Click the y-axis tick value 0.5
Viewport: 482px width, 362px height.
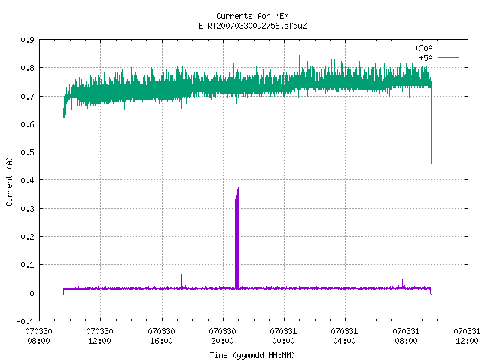(x=27, y=152)
